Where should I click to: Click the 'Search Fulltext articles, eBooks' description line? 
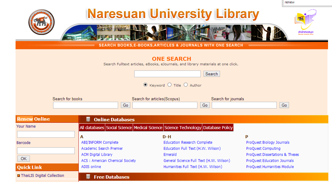(x=171, y=64)
